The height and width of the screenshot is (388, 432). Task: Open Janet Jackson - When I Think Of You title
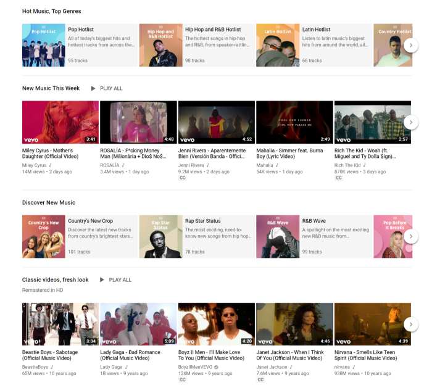pos(290,355)
